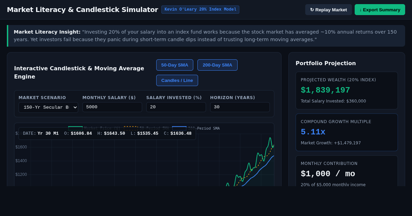Click the $1200 y-axis label
Image resolution: width=412 pixels, height=216 pixels.
click(21, 175)
